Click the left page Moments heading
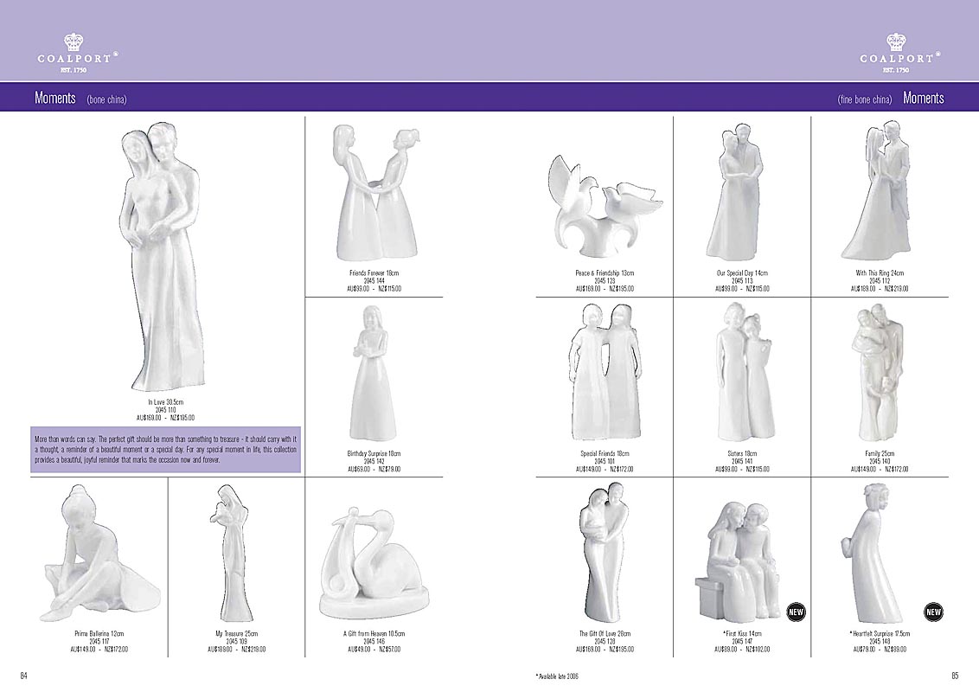Image resolution: width=979 pixels, height=692 pixels. coord(55,98)
